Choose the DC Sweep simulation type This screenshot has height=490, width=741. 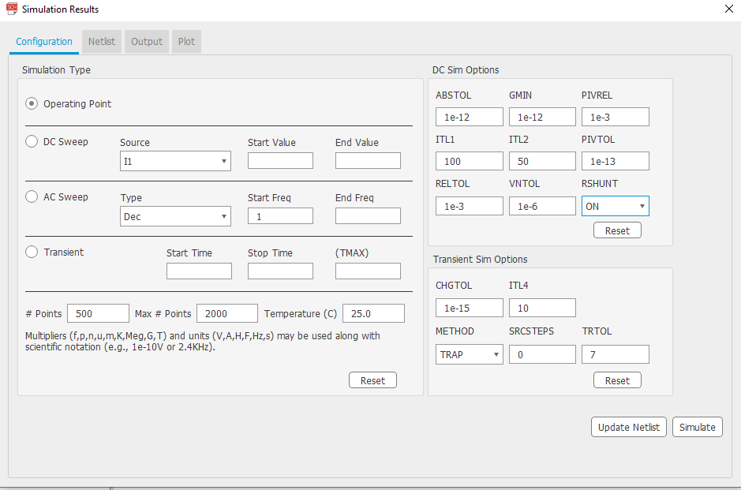coord(32,142)
